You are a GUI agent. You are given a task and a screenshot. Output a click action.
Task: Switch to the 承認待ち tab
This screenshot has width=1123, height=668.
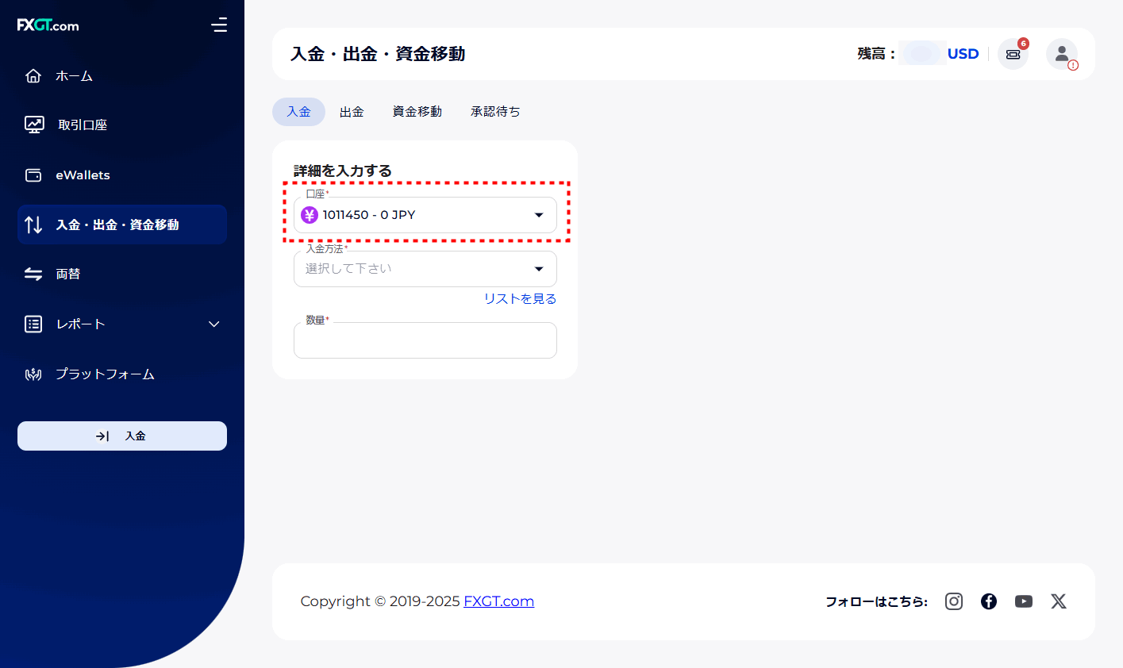pos(495,112)
